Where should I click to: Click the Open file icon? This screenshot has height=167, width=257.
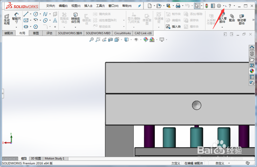pyautogui.click(x=159, y=6)
